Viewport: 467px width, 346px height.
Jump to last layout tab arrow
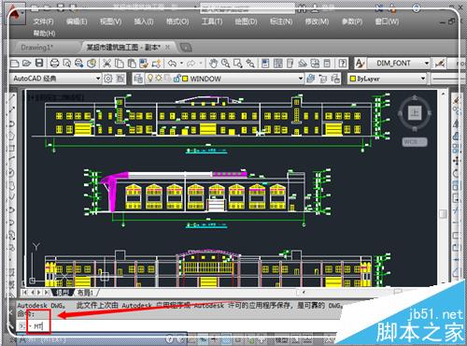tap(47, 293)
